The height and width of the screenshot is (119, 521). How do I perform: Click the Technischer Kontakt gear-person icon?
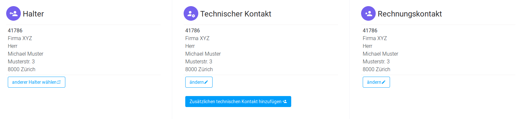coord(191,14)
